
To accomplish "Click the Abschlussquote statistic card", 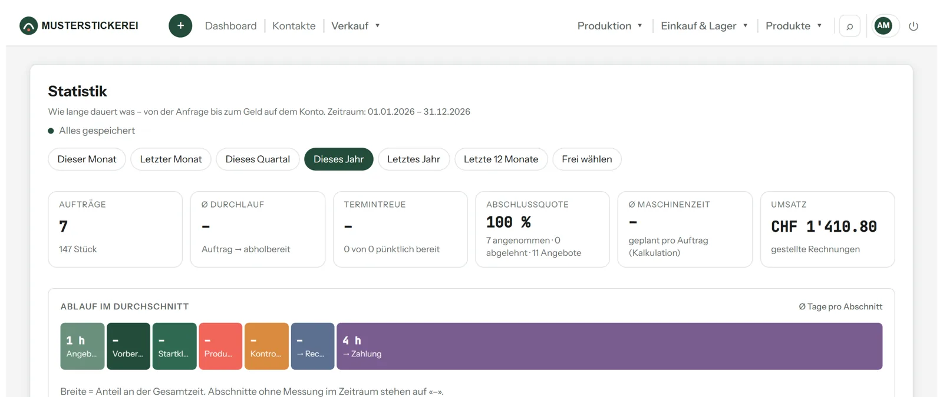I will point(542,229).
